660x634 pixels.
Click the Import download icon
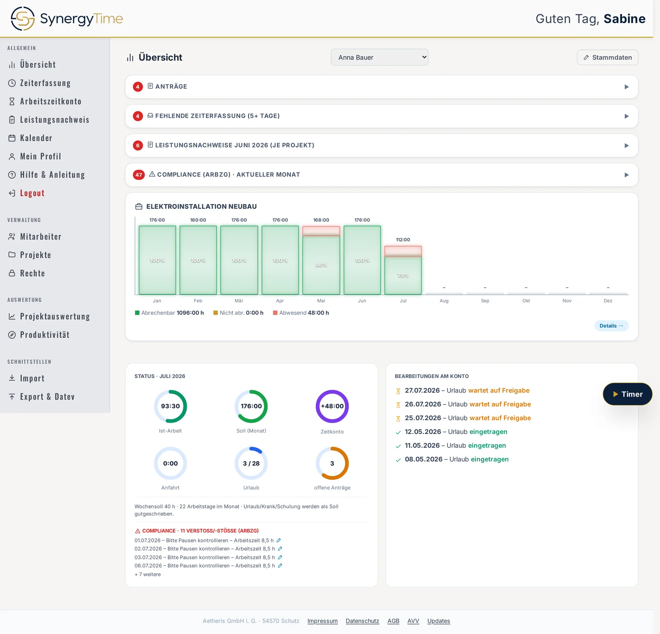click(12, 378)
